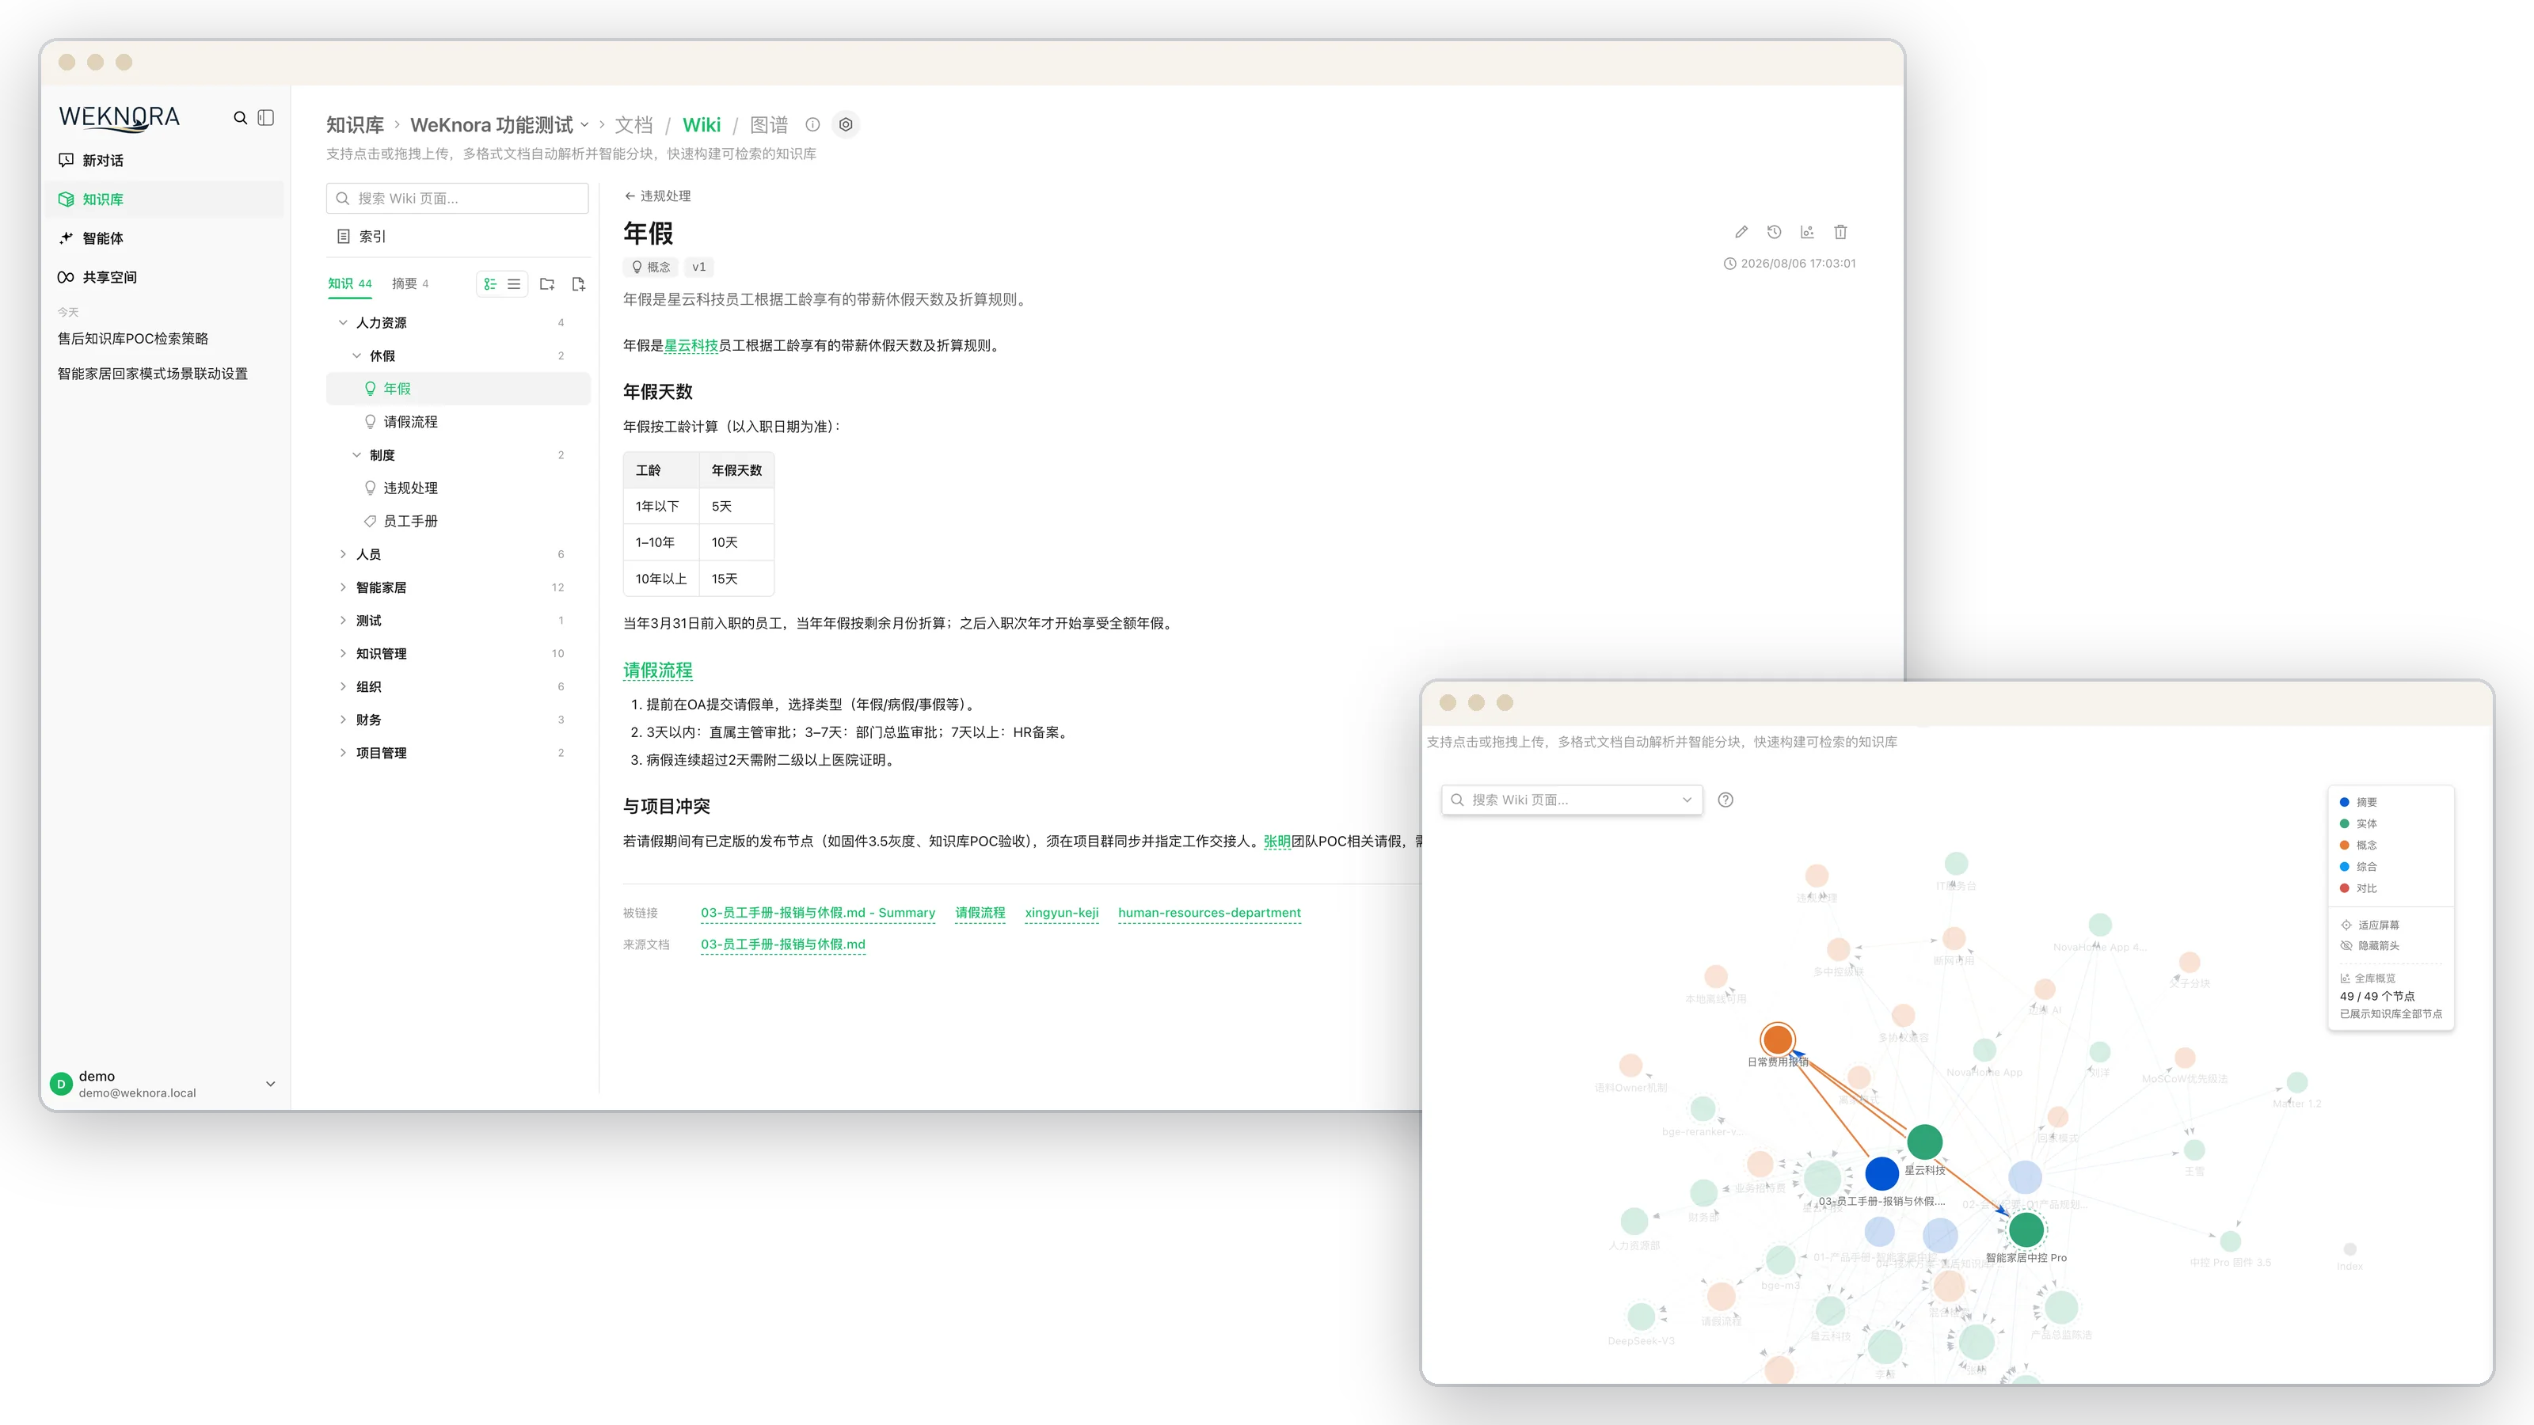This screenshot has height=1425, width=2534.
Task: Switch to the flat list view toggle
Action: [x=513, y=284]
